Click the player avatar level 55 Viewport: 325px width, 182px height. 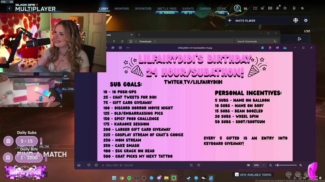237,8
